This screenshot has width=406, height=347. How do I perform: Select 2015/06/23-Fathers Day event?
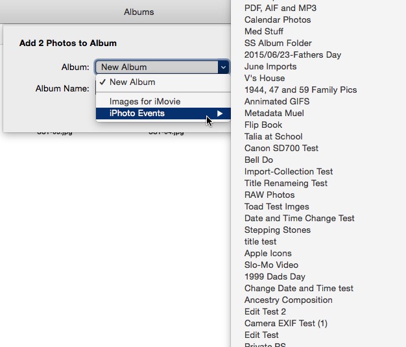[x=293, y=54]
